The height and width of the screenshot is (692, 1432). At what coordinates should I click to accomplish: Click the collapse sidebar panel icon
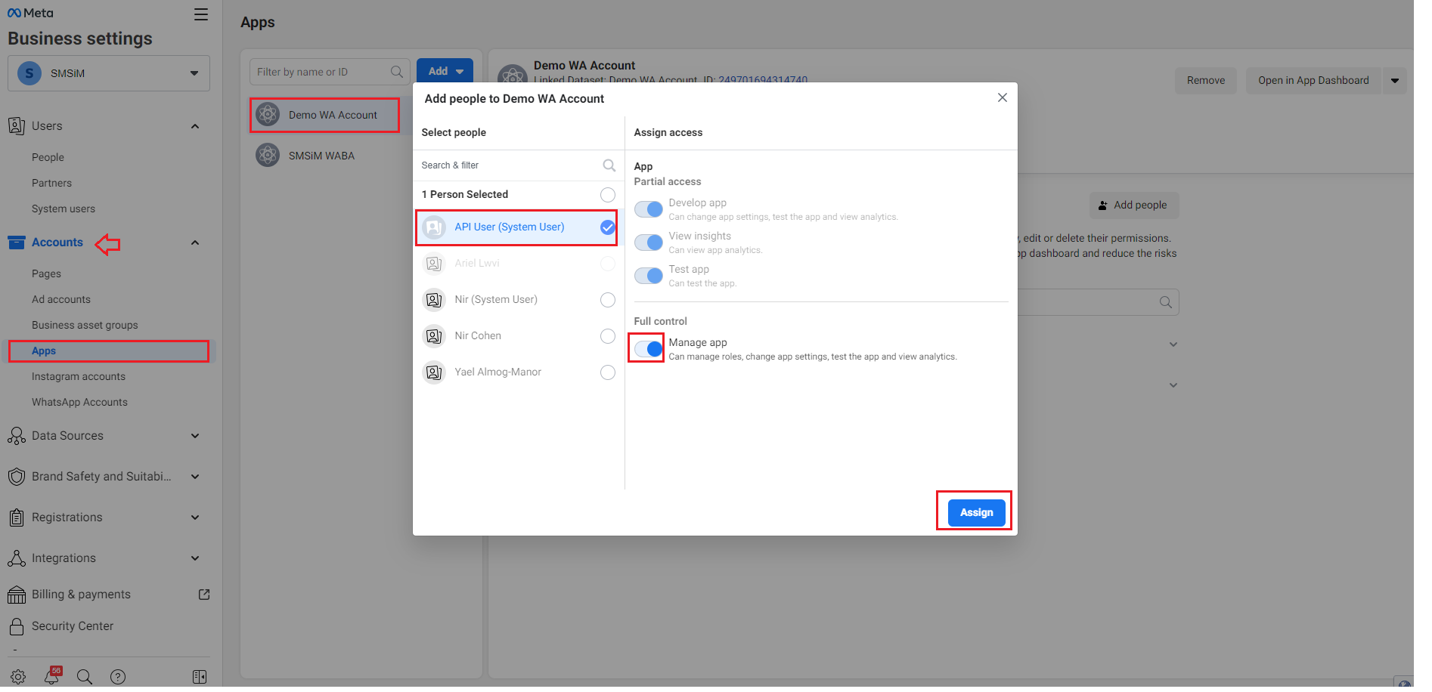pos(200,677)
